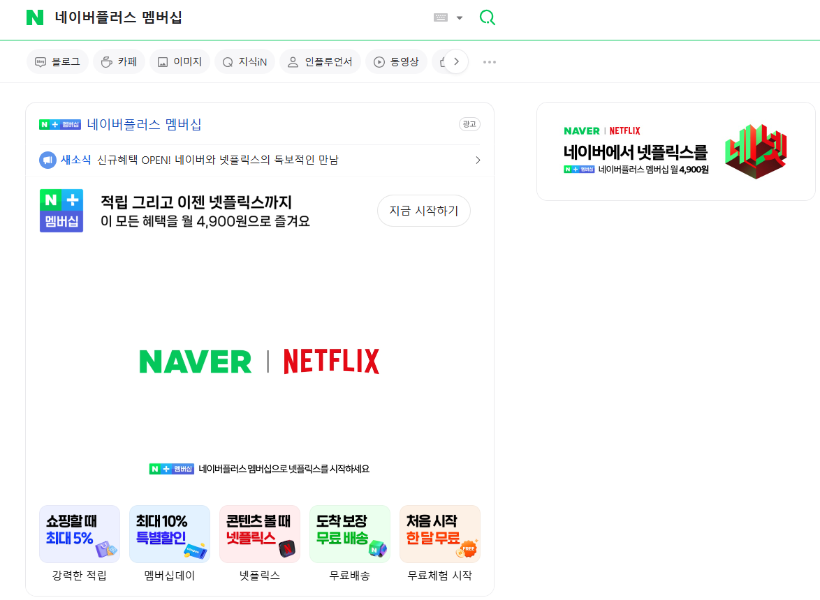Click the 광고 ad label badge
This screenshot has height=600, width=820.
tap(469, 124)
